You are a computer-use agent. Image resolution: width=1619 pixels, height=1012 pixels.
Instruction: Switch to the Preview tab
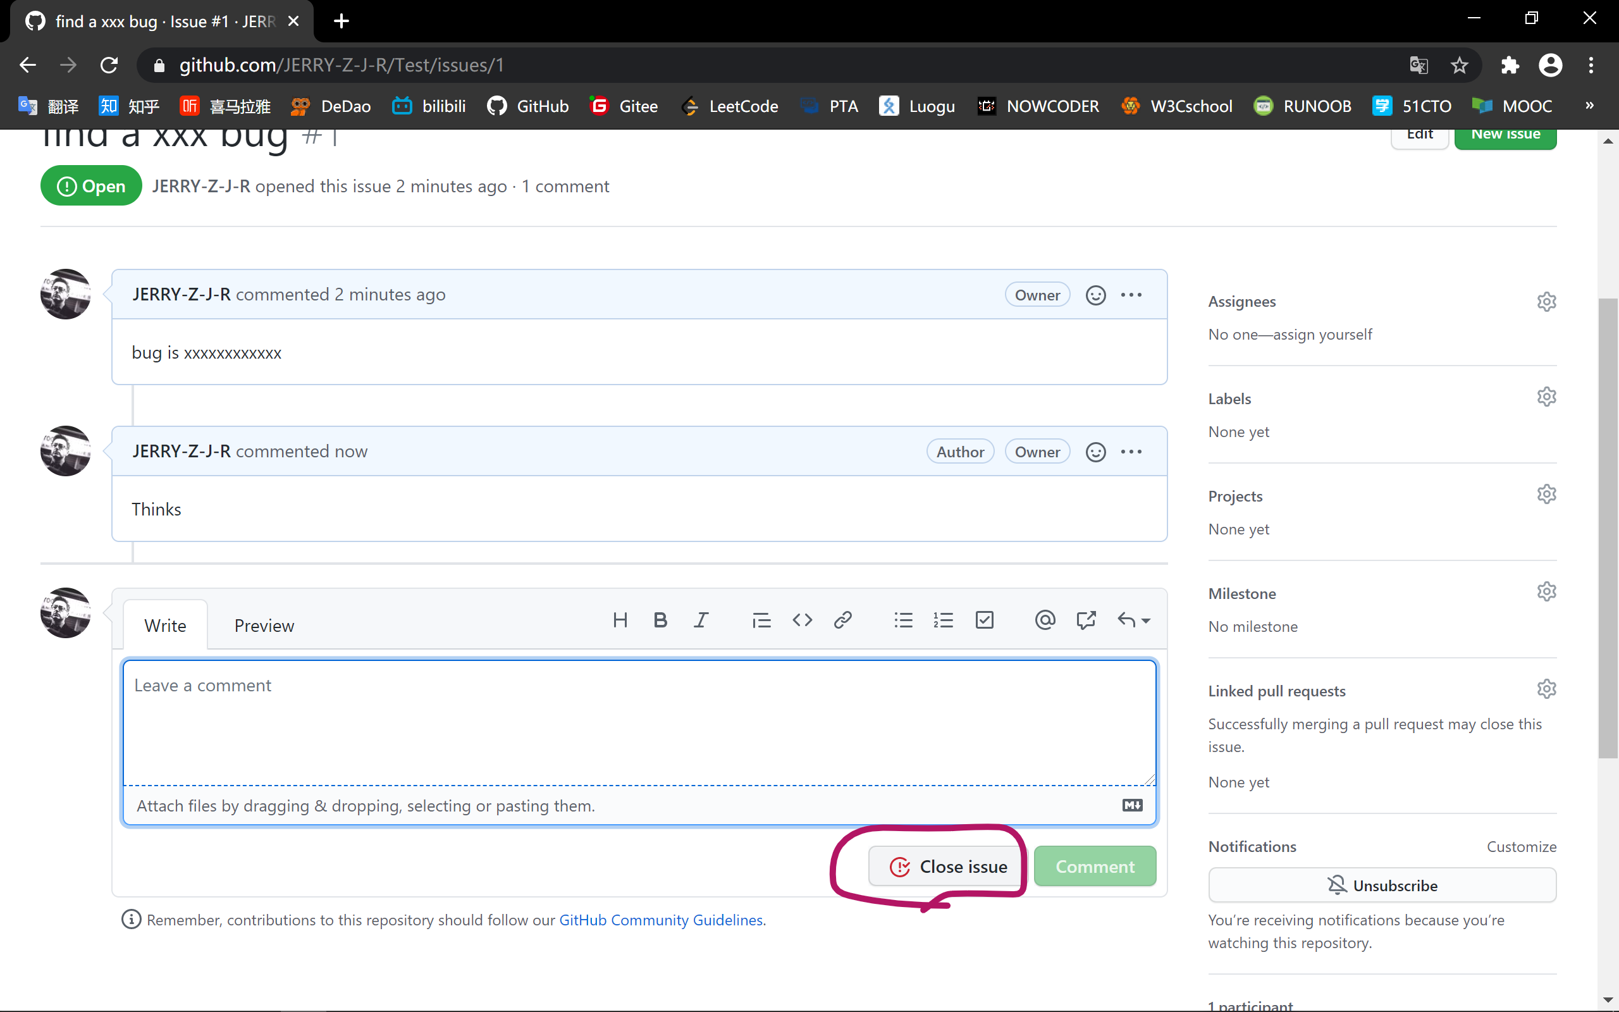point(264,625)
